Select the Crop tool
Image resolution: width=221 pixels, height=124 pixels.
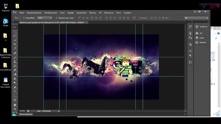[15, 44]
